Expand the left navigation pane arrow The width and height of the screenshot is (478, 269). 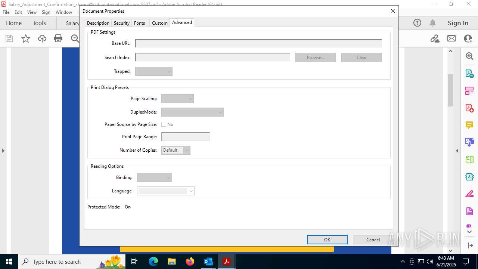(x=3, y=151)
